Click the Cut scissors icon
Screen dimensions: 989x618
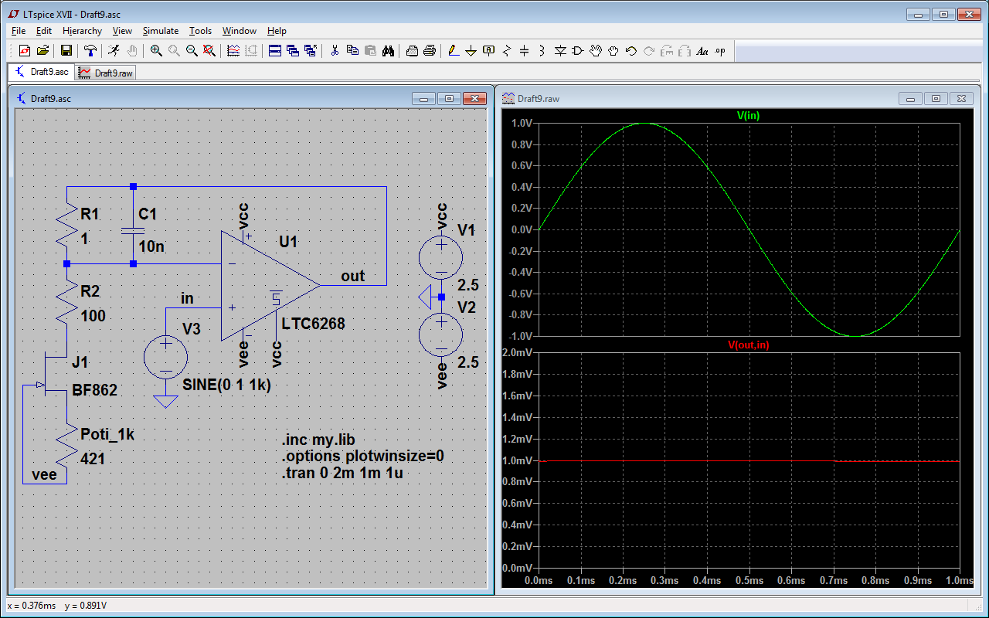(335, 51)
